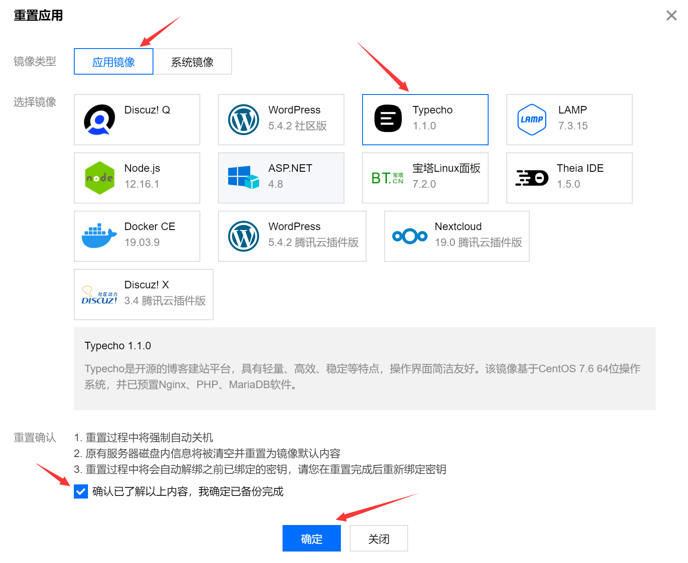Click the 重置过程中将强制自动关机 notice line
This screenshot has height=563, width=688.
144,438
